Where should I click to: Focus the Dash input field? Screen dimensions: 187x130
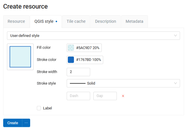(x=78, y=96)
